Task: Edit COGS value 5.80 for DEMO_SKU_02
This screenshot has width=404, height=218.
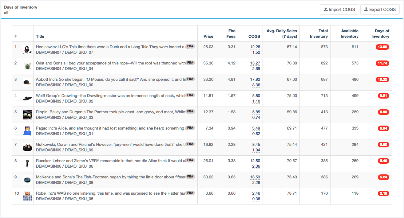Action: 256,96
